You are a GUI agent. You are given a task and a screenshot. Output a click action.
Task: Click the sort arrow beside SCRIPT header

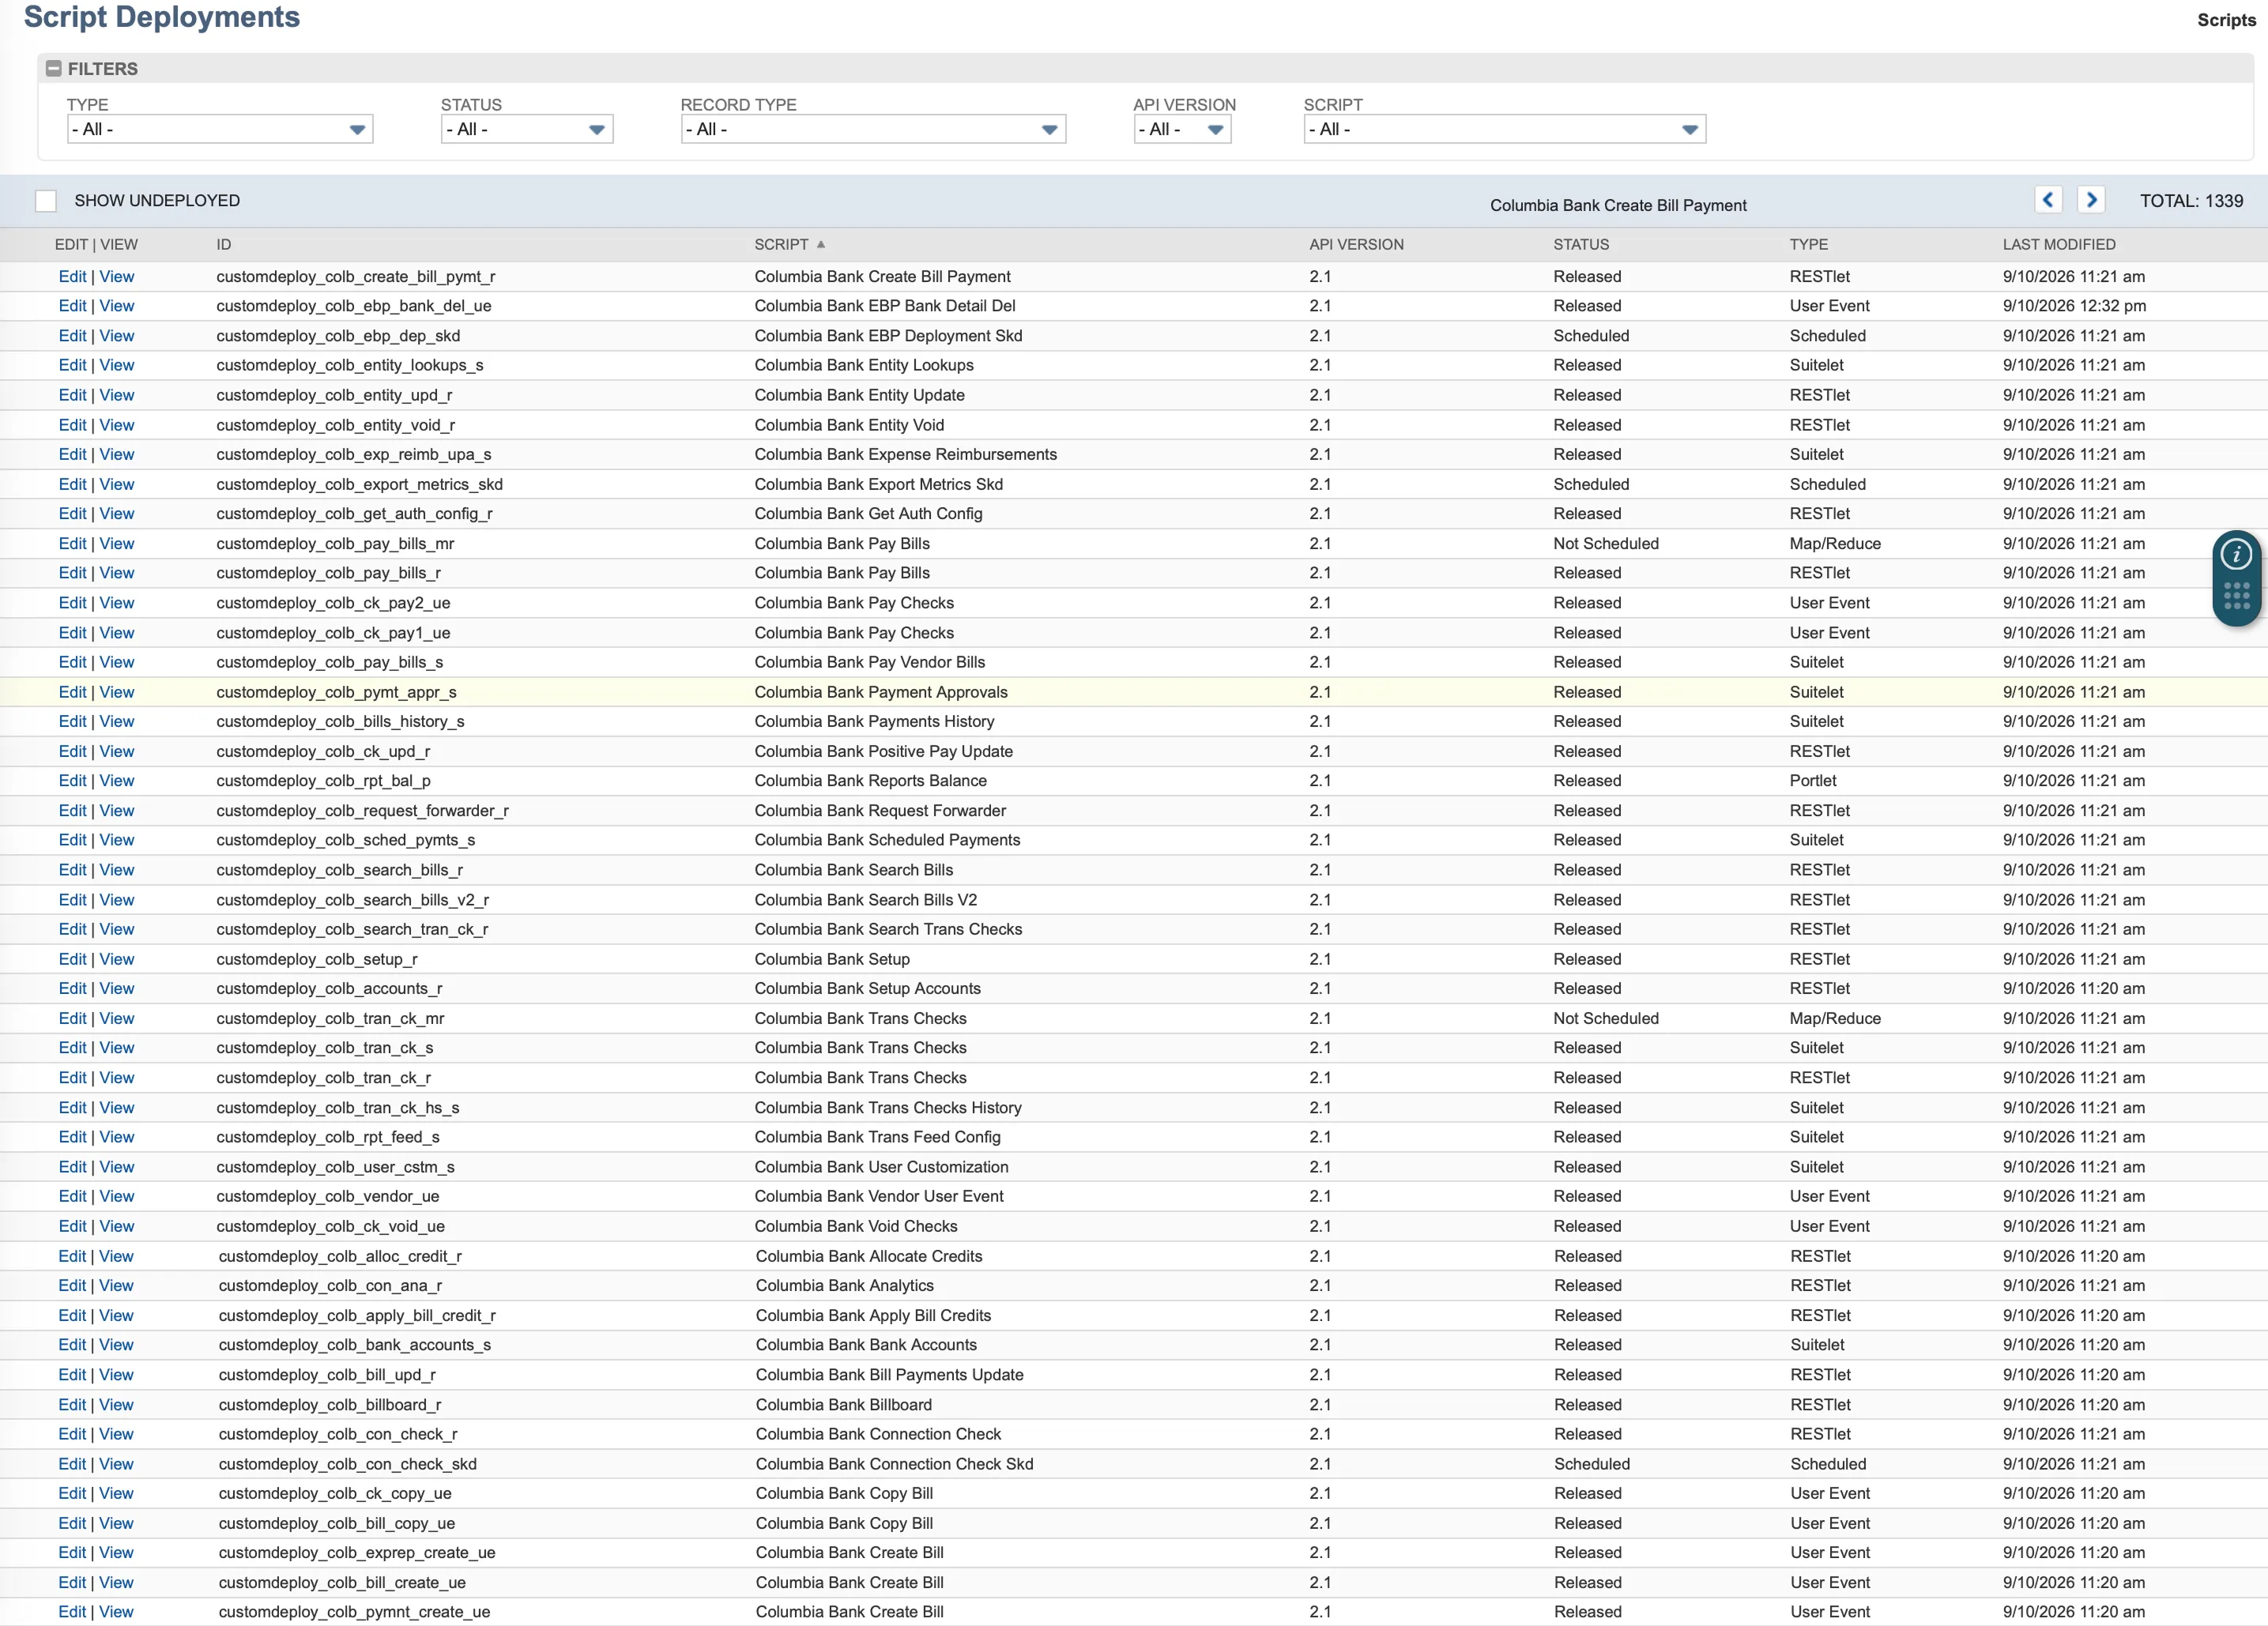pyautogui.click(x=821, y=244)
